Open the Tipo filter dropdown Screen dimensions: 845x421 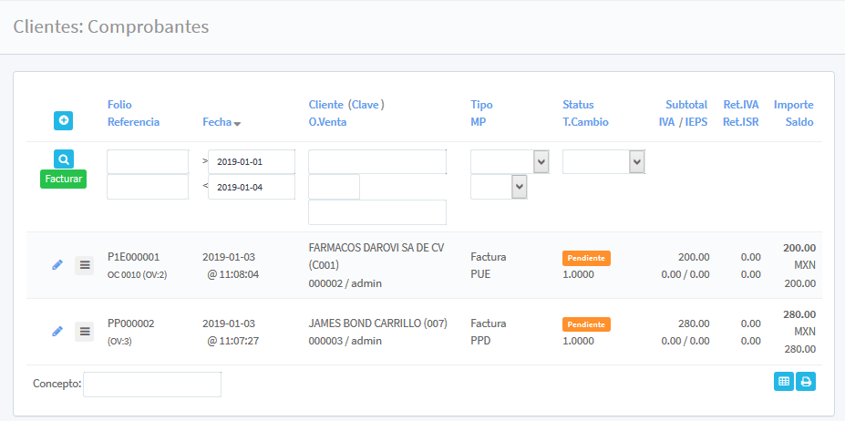pos(510,162)
